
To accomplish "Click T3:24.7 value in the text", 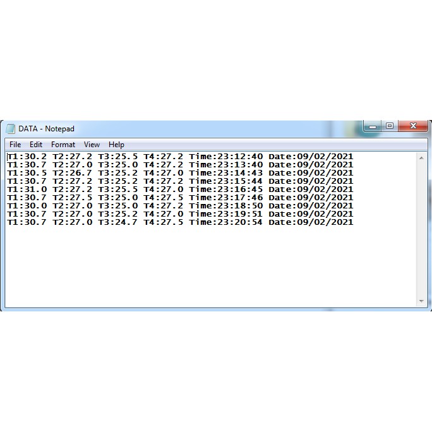I will (x=118, y=222).
